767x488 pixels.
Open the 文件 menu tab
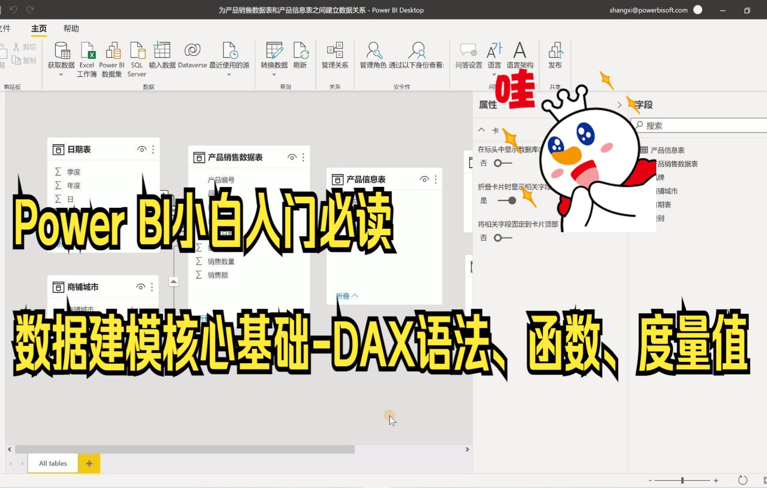point(5,28)
